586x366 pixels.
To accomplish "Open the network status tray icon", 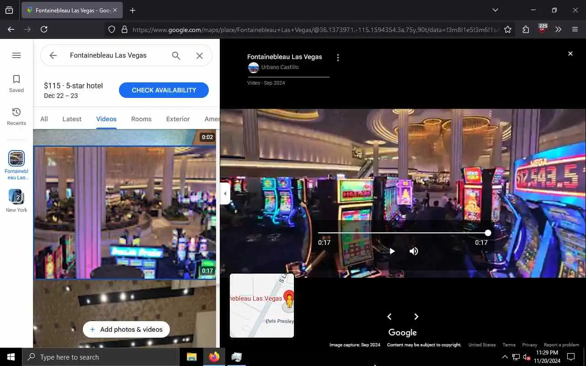I will point(516,357).
